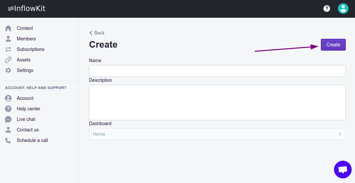
Task: Click the Subscriptions arrows icon
Action: [x=8, y=49]
